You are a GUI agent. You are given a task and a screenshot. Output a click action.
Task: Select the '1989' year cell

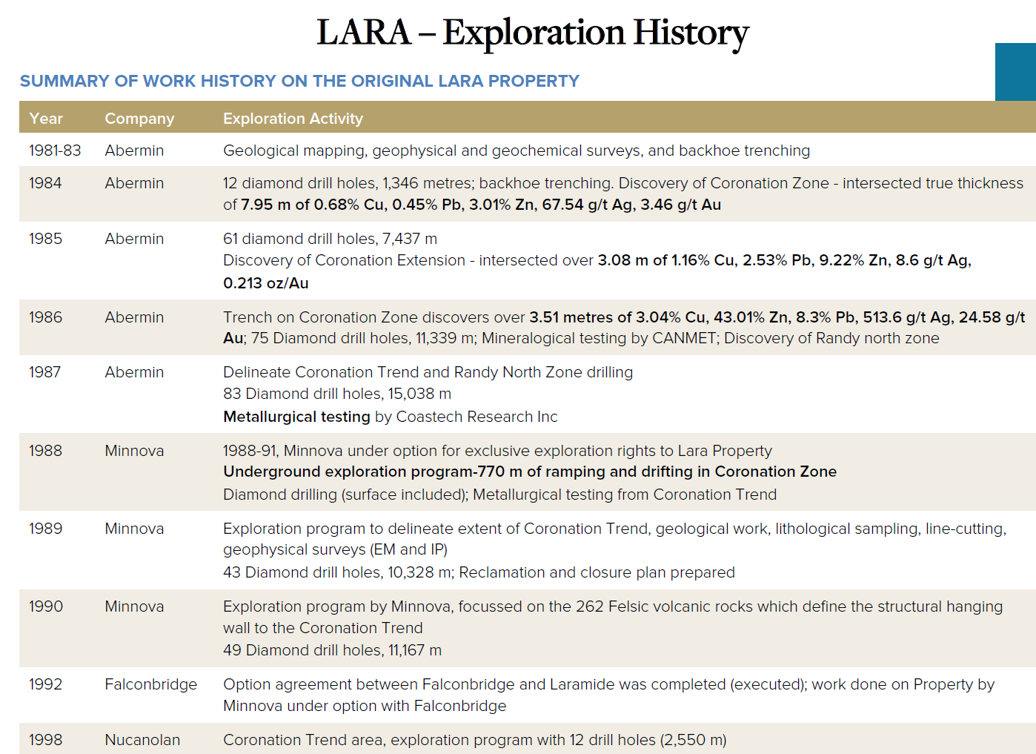(45, 529)
